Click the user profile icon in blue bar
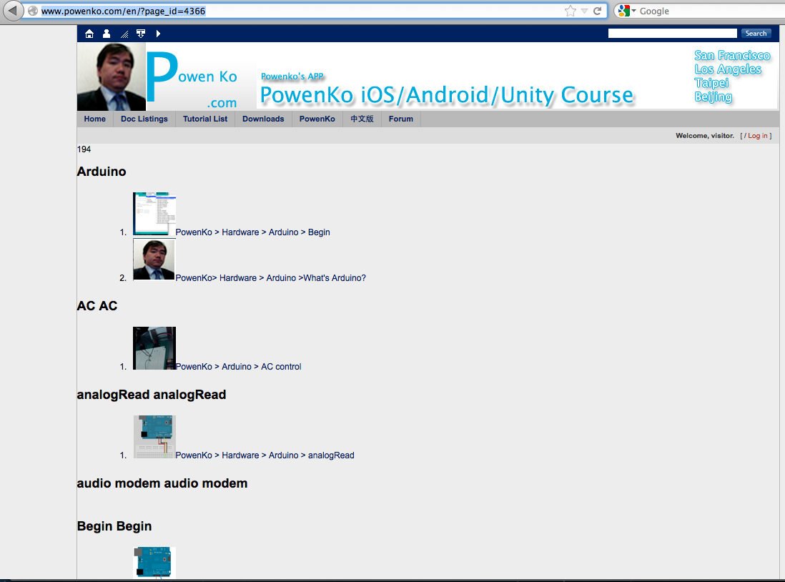 [x=106, y=34]
